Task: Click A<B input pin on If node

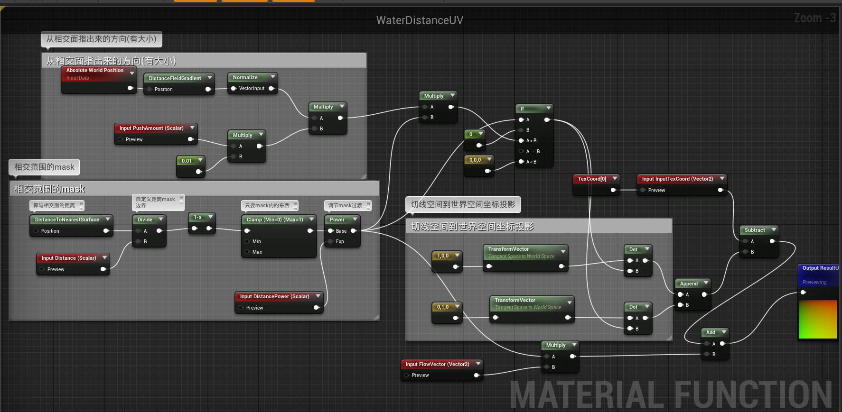Action: point(521,162)
